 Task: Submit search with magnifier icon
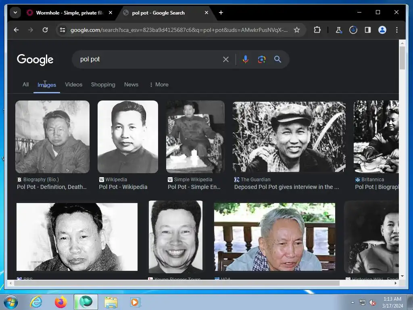click(x=277, y=59)
